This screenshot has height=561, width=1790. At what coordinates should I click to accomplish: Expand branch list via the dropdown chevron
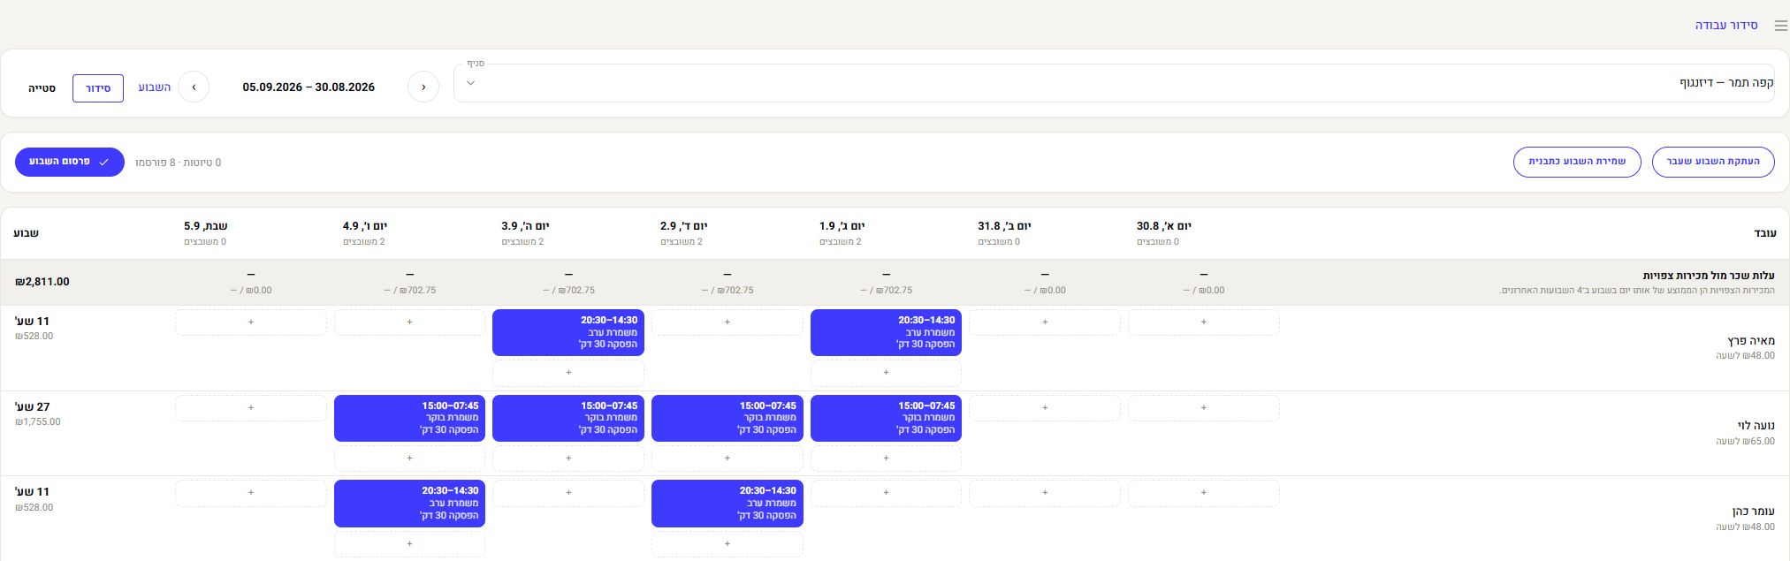pyautogui.click(x=470, y=83)
